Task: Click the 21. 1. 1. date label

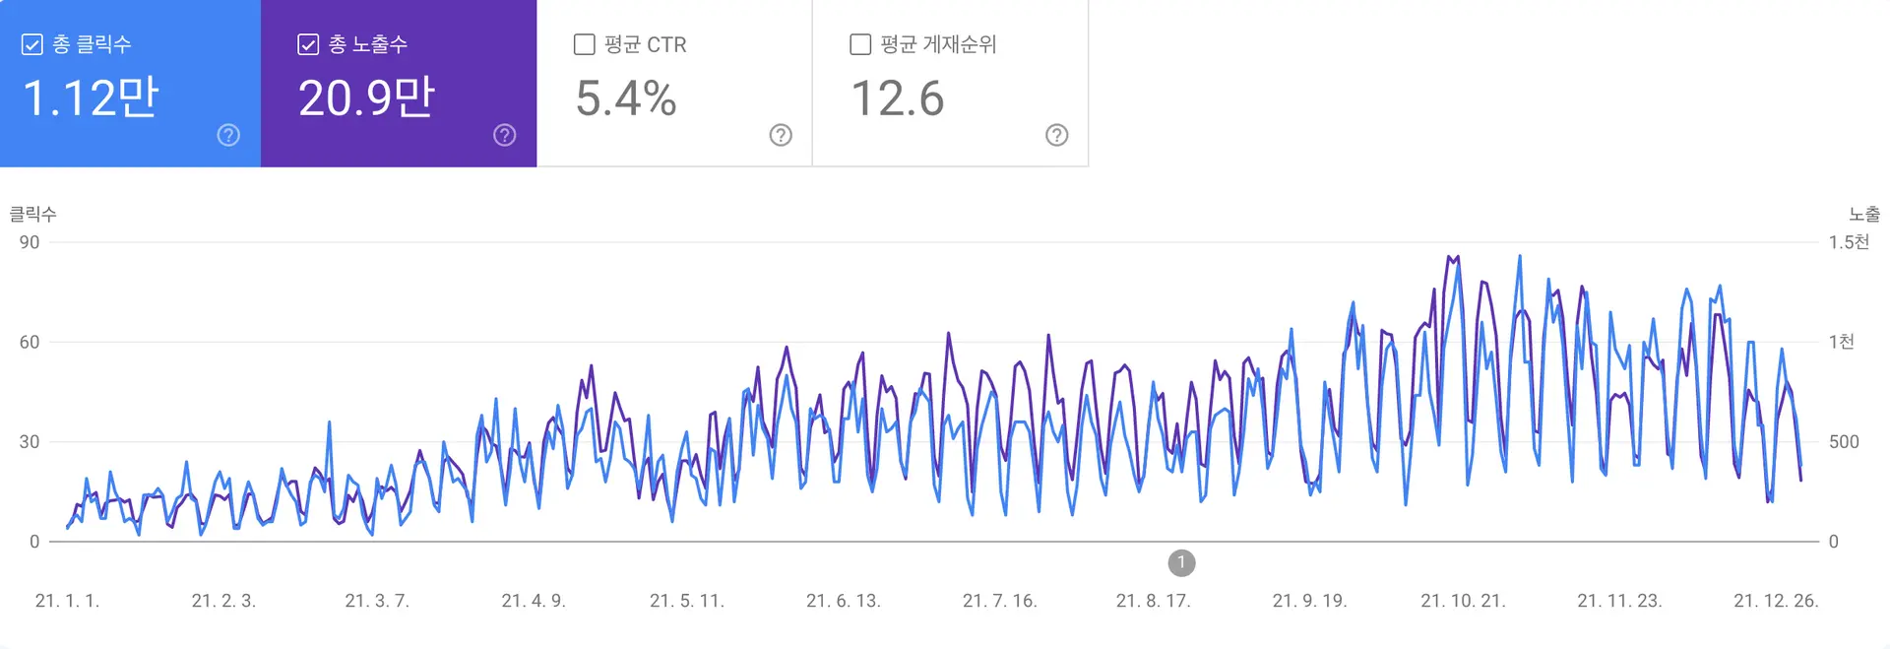Action: [67, 601]
